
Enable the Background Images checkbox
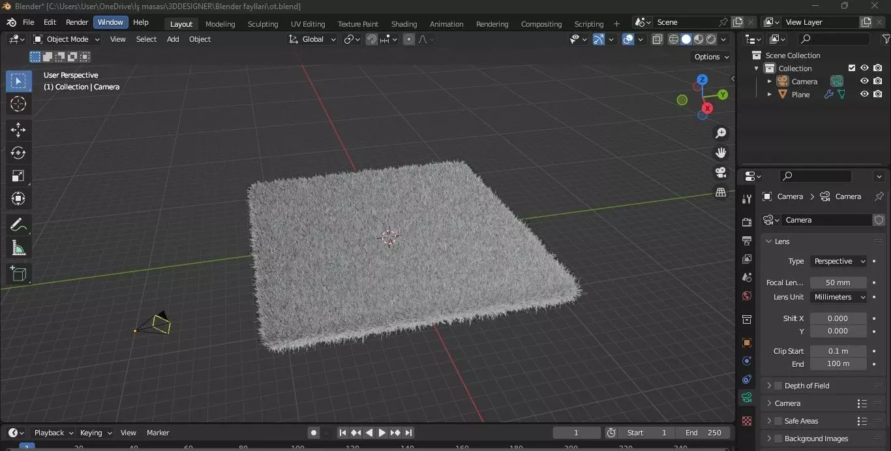pos(778,439)
